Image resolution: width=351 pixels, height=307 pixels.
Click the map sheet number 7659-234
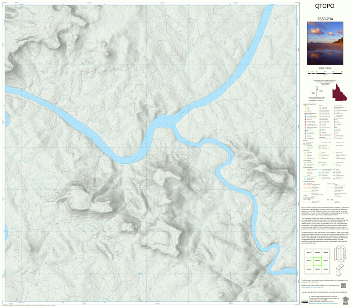pyautogui.click(x=325, y=19)
